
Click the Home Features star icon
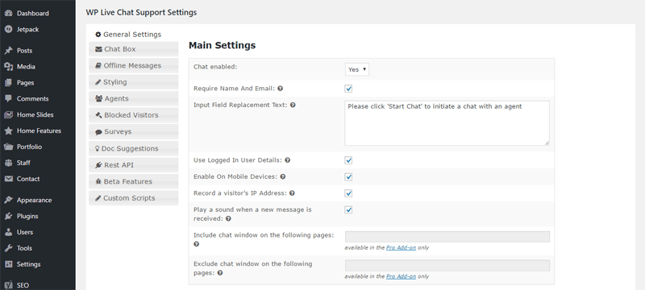click(x=8, y=130)
